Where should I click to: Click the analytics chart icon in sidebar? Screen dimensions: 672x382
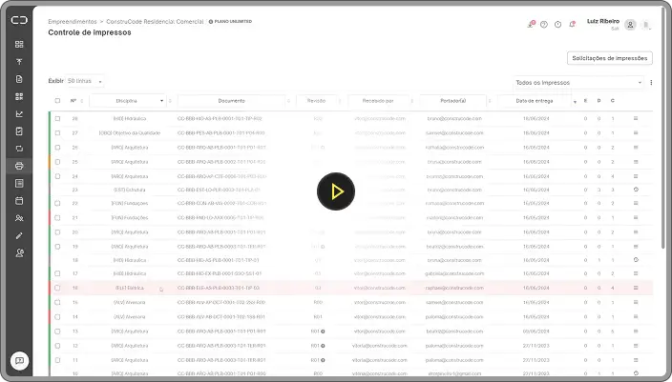point(19,114)
